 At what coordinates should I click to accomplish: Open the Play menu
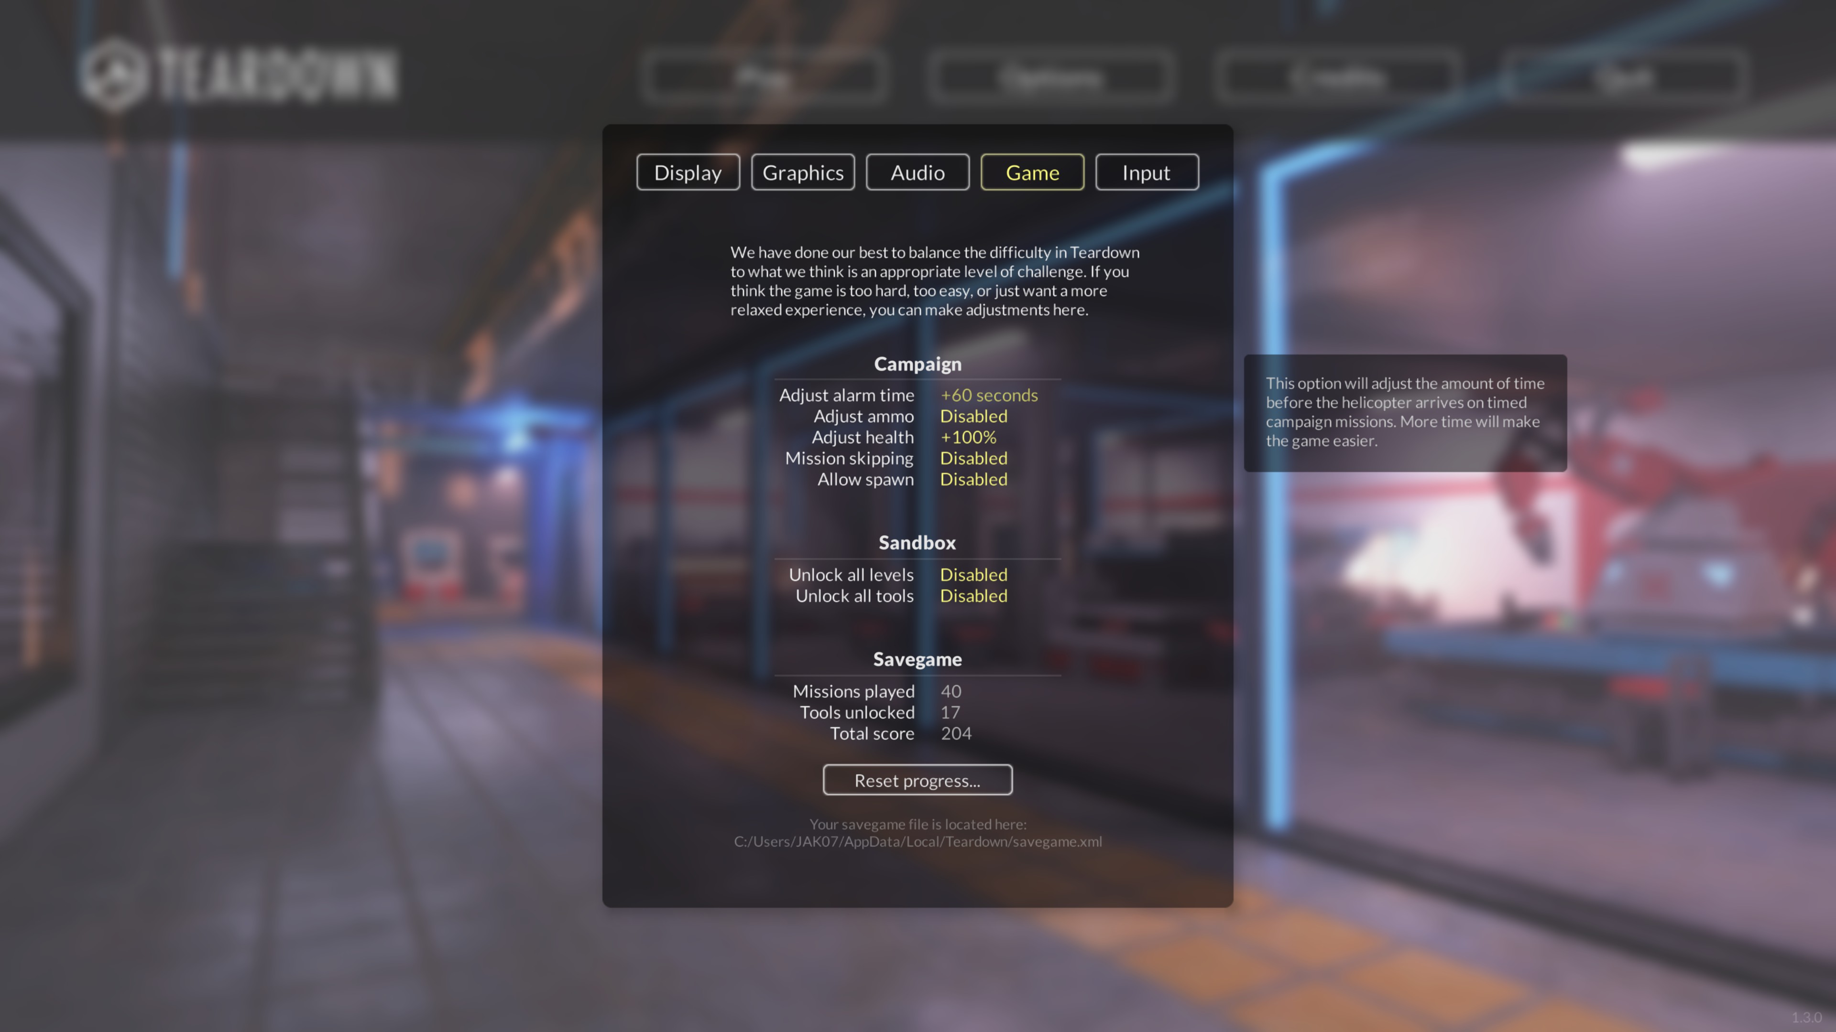tap(764, 77)
